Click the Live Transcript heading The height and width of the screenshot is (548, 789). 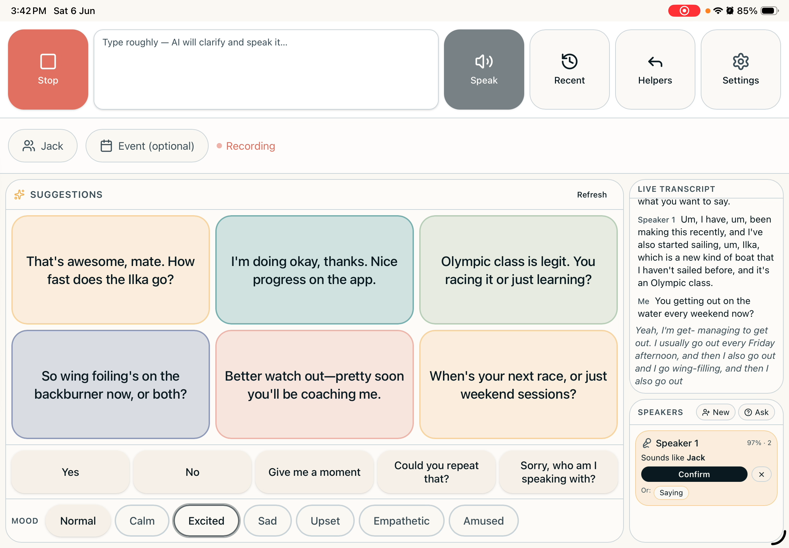coord(676,189)
